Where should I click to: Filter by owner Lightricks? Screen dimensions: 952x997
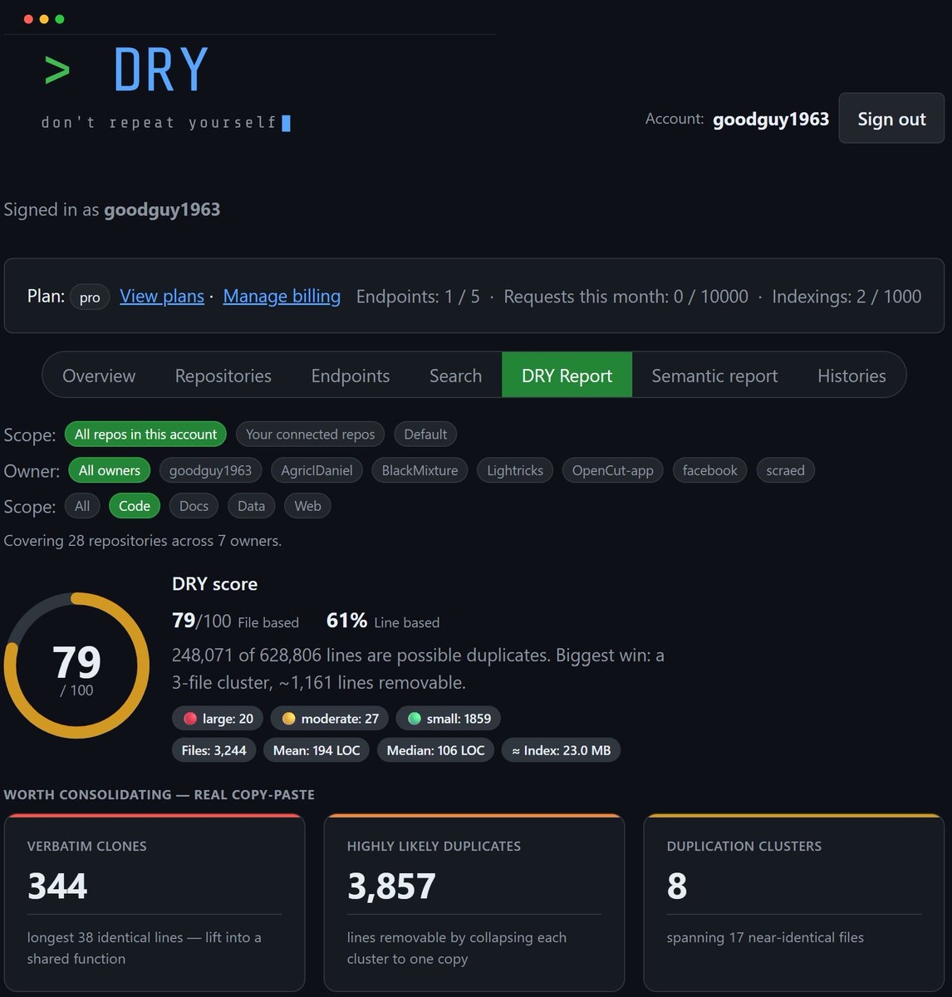point(515,470)
